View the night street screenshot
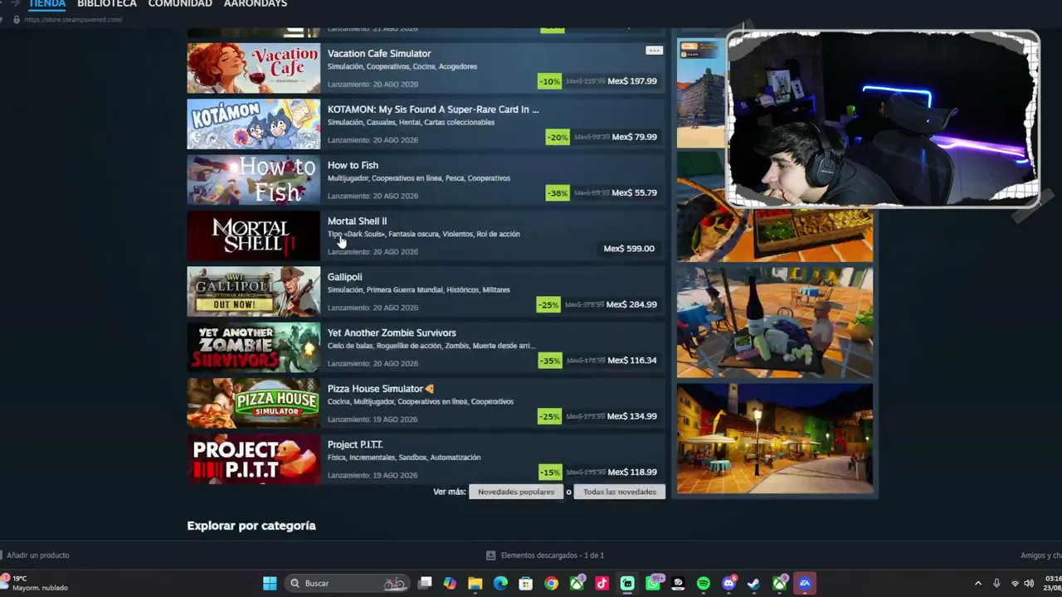1062x597 pixels. 775,439
